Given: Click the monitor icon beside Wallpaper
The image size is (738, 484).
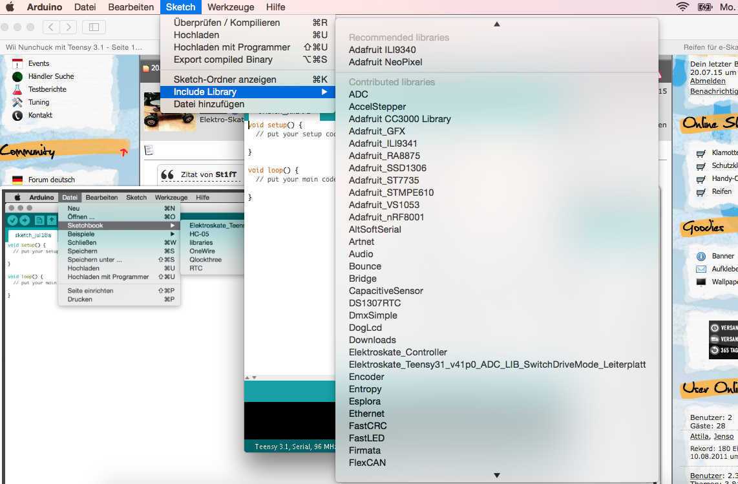Looking at the screenshot, I should [x=701, y=282].
